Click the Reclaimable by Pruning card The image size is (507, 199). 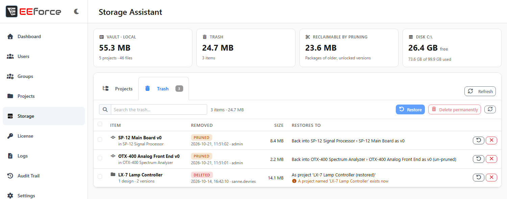coord(349,48)
